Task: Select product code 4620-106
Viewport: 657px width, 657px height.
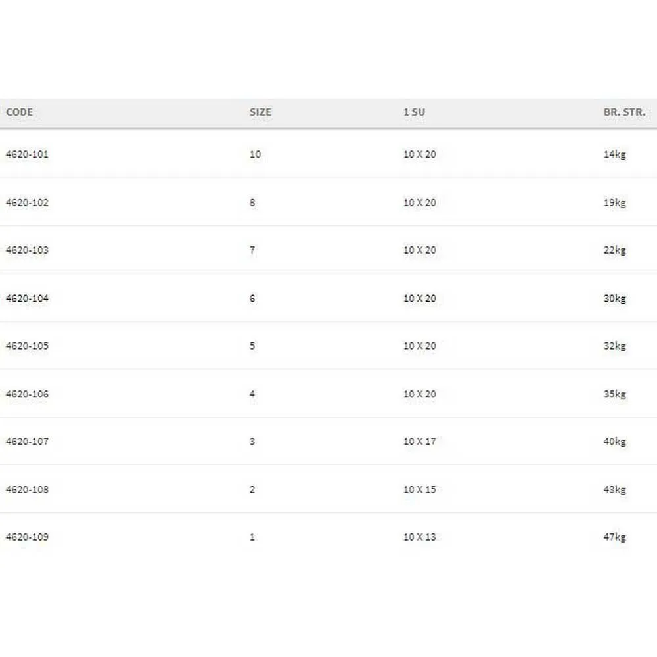Action: pyautogui.click(x=27, y=394)
